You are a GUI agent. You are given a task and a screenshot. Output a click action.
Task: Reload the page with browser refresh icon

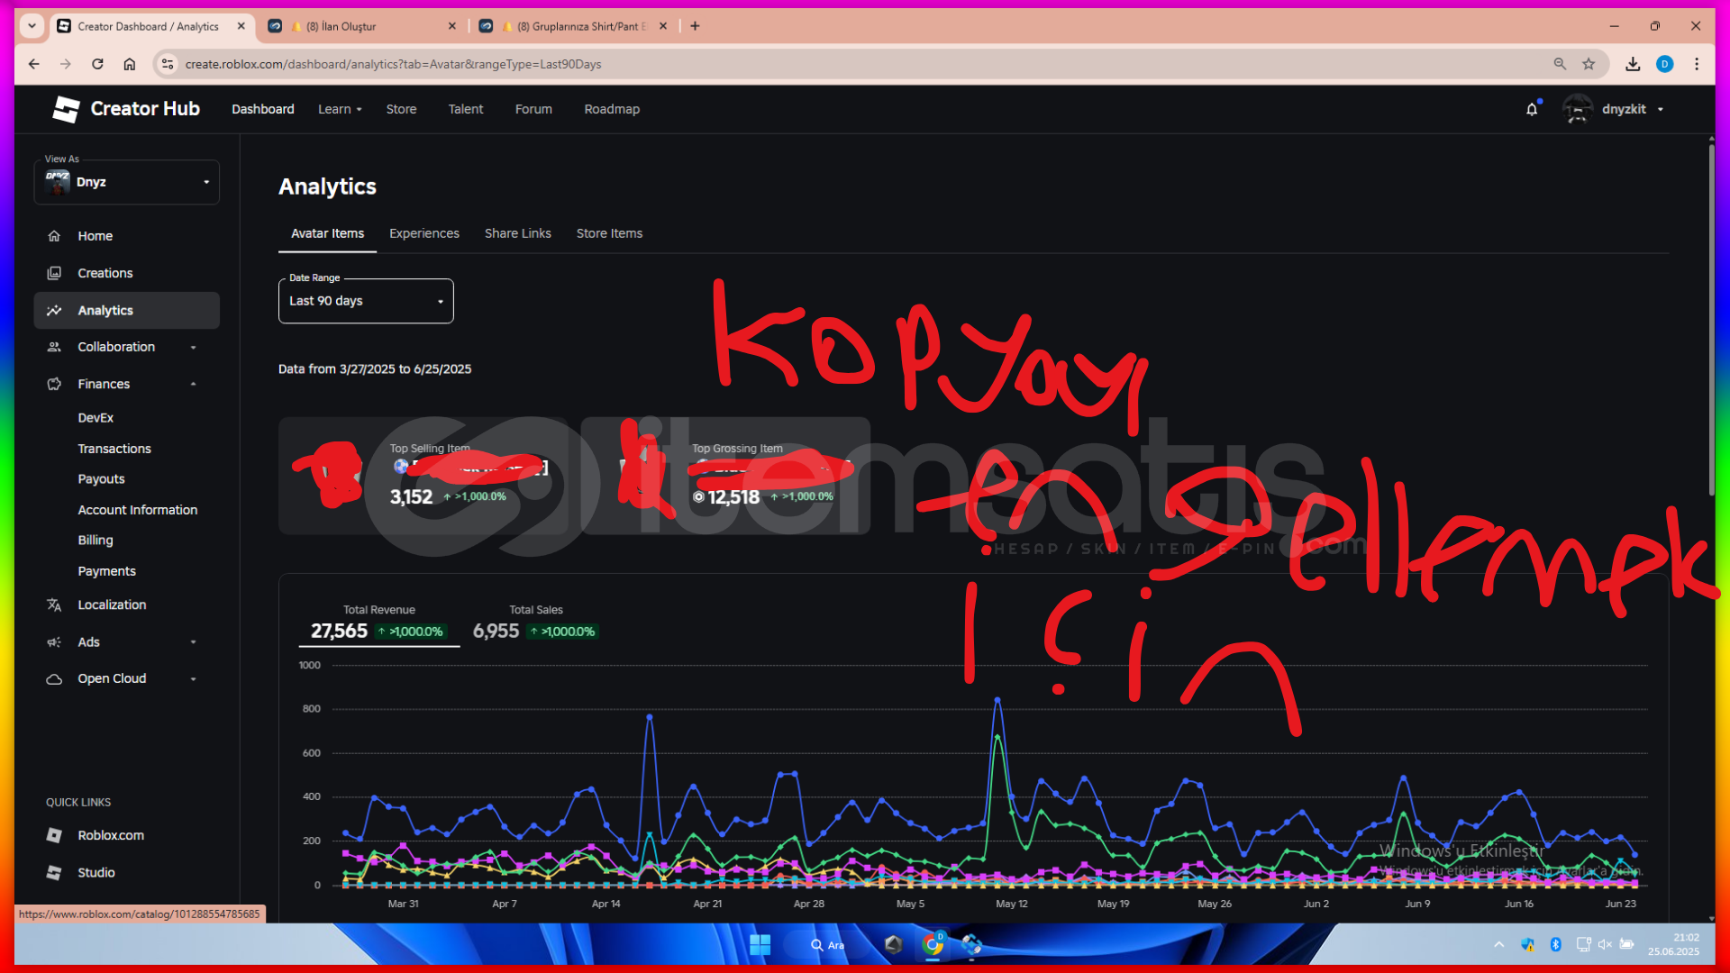click(x=97, y=64)
